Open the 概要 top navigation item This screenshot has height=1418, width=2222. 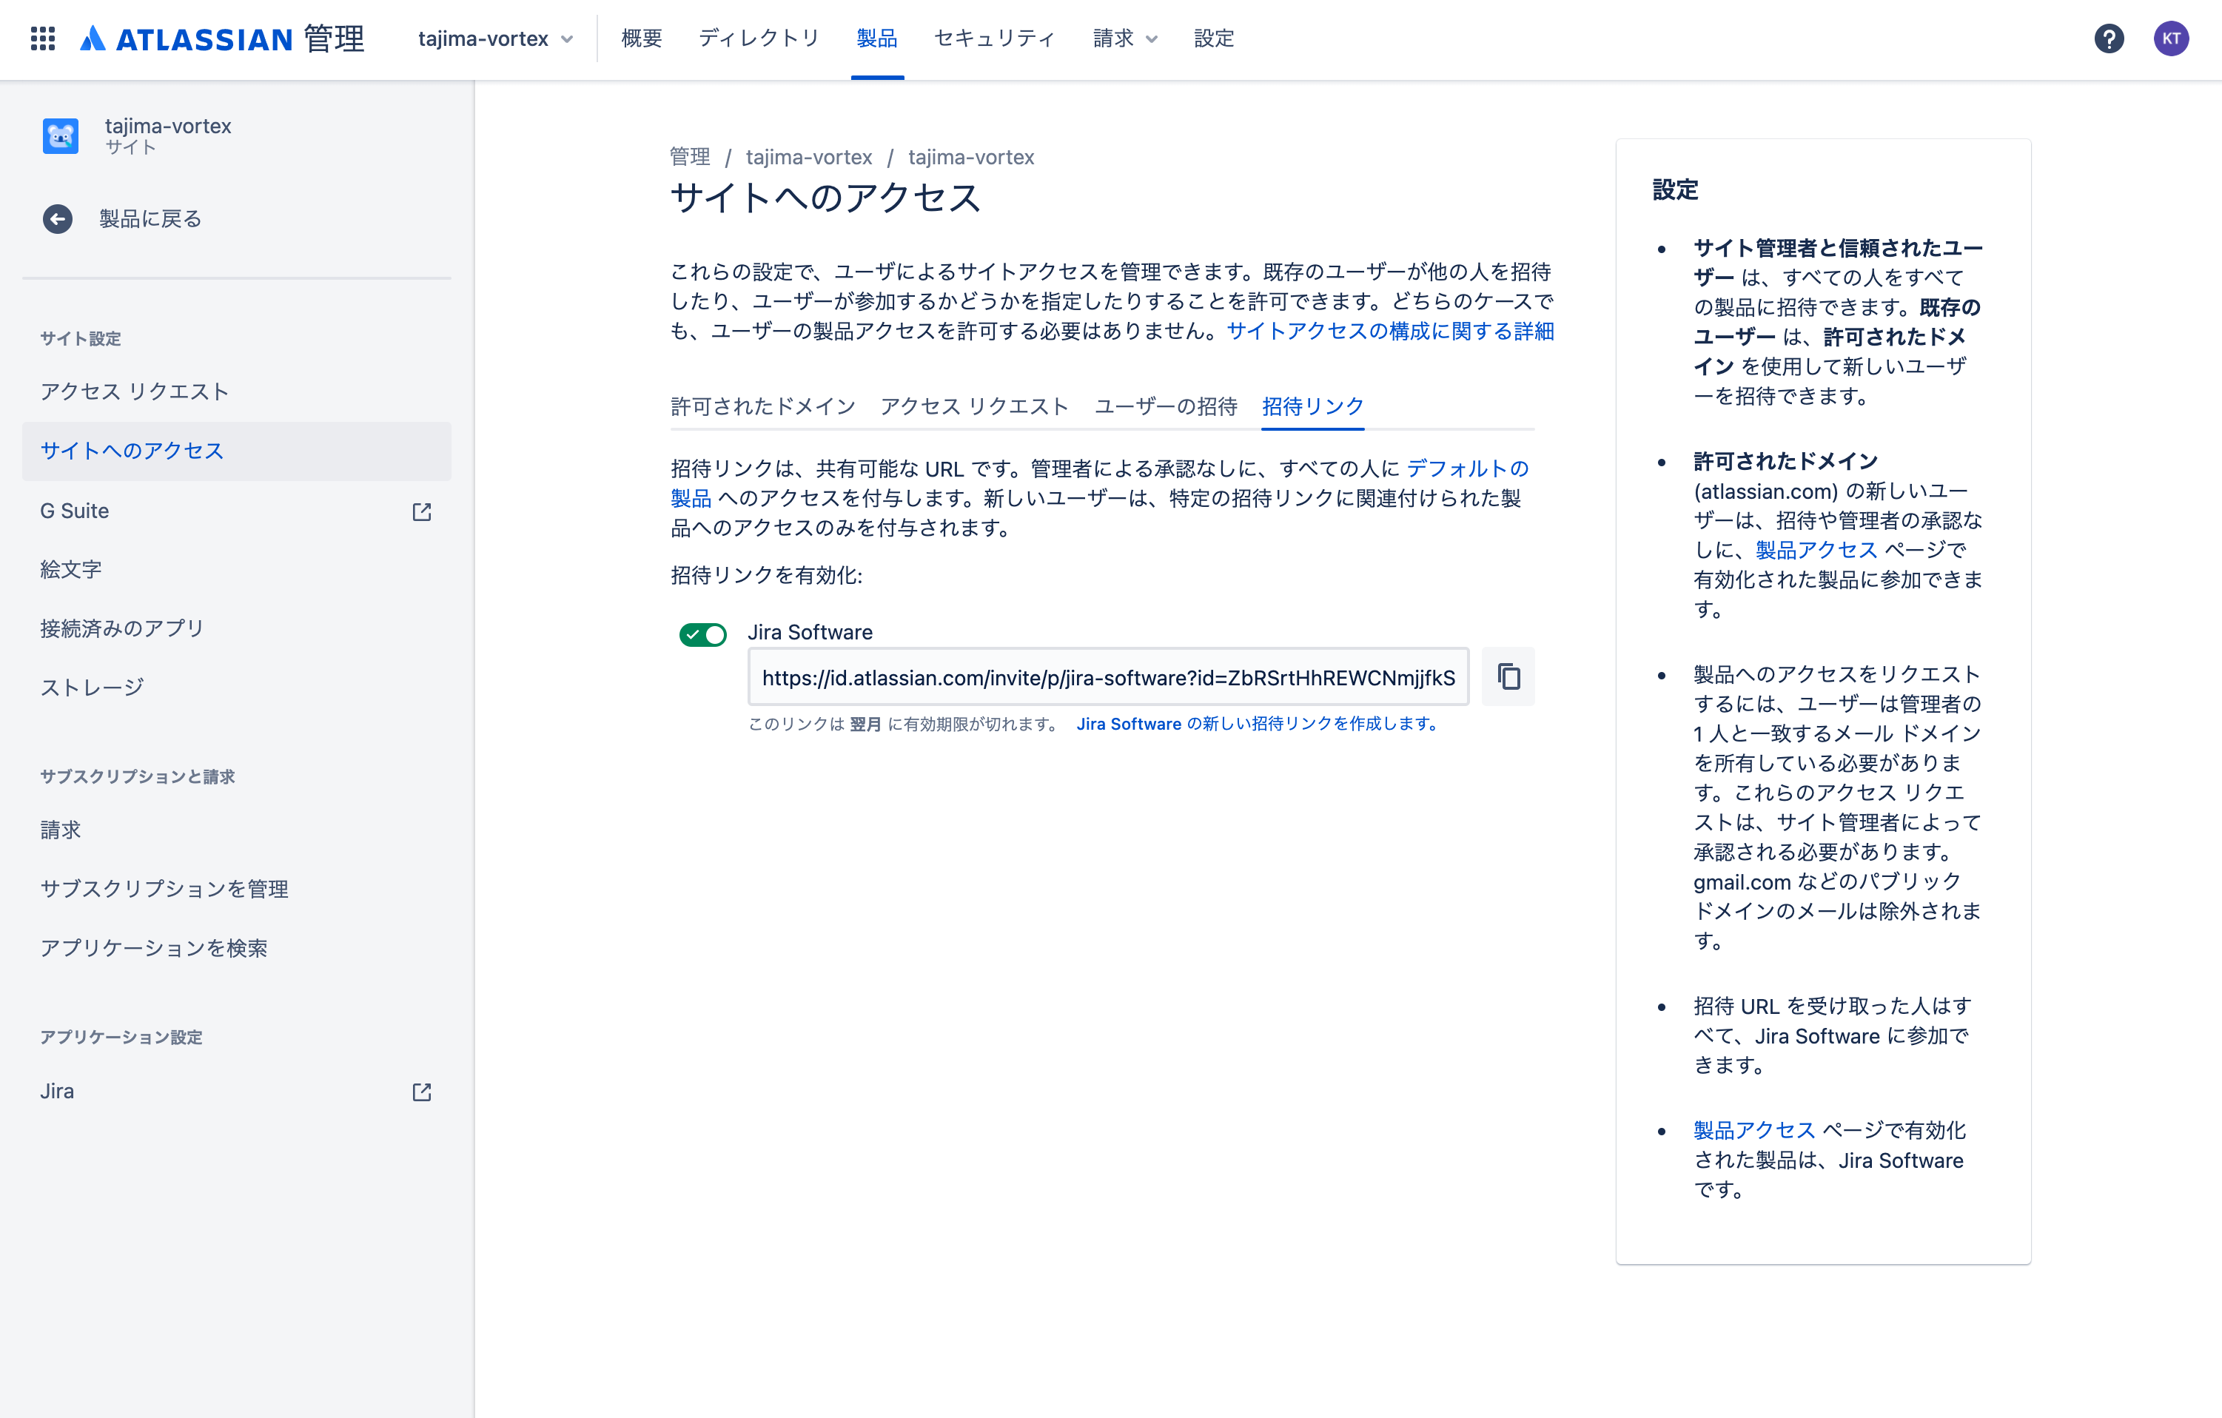point(641,38)
